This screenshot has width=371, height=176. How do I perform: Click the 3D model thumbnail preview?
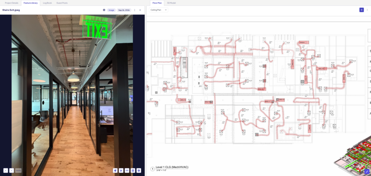tap(353, 156)
